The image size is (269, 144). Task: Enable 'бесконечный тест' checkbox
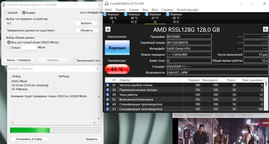click(75, 60)
